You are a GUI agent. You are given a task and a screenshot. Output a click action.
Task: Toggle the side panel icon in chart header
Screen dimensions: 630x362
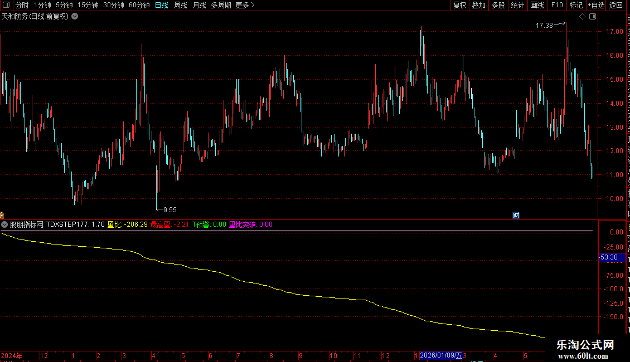tap(593, 17)
